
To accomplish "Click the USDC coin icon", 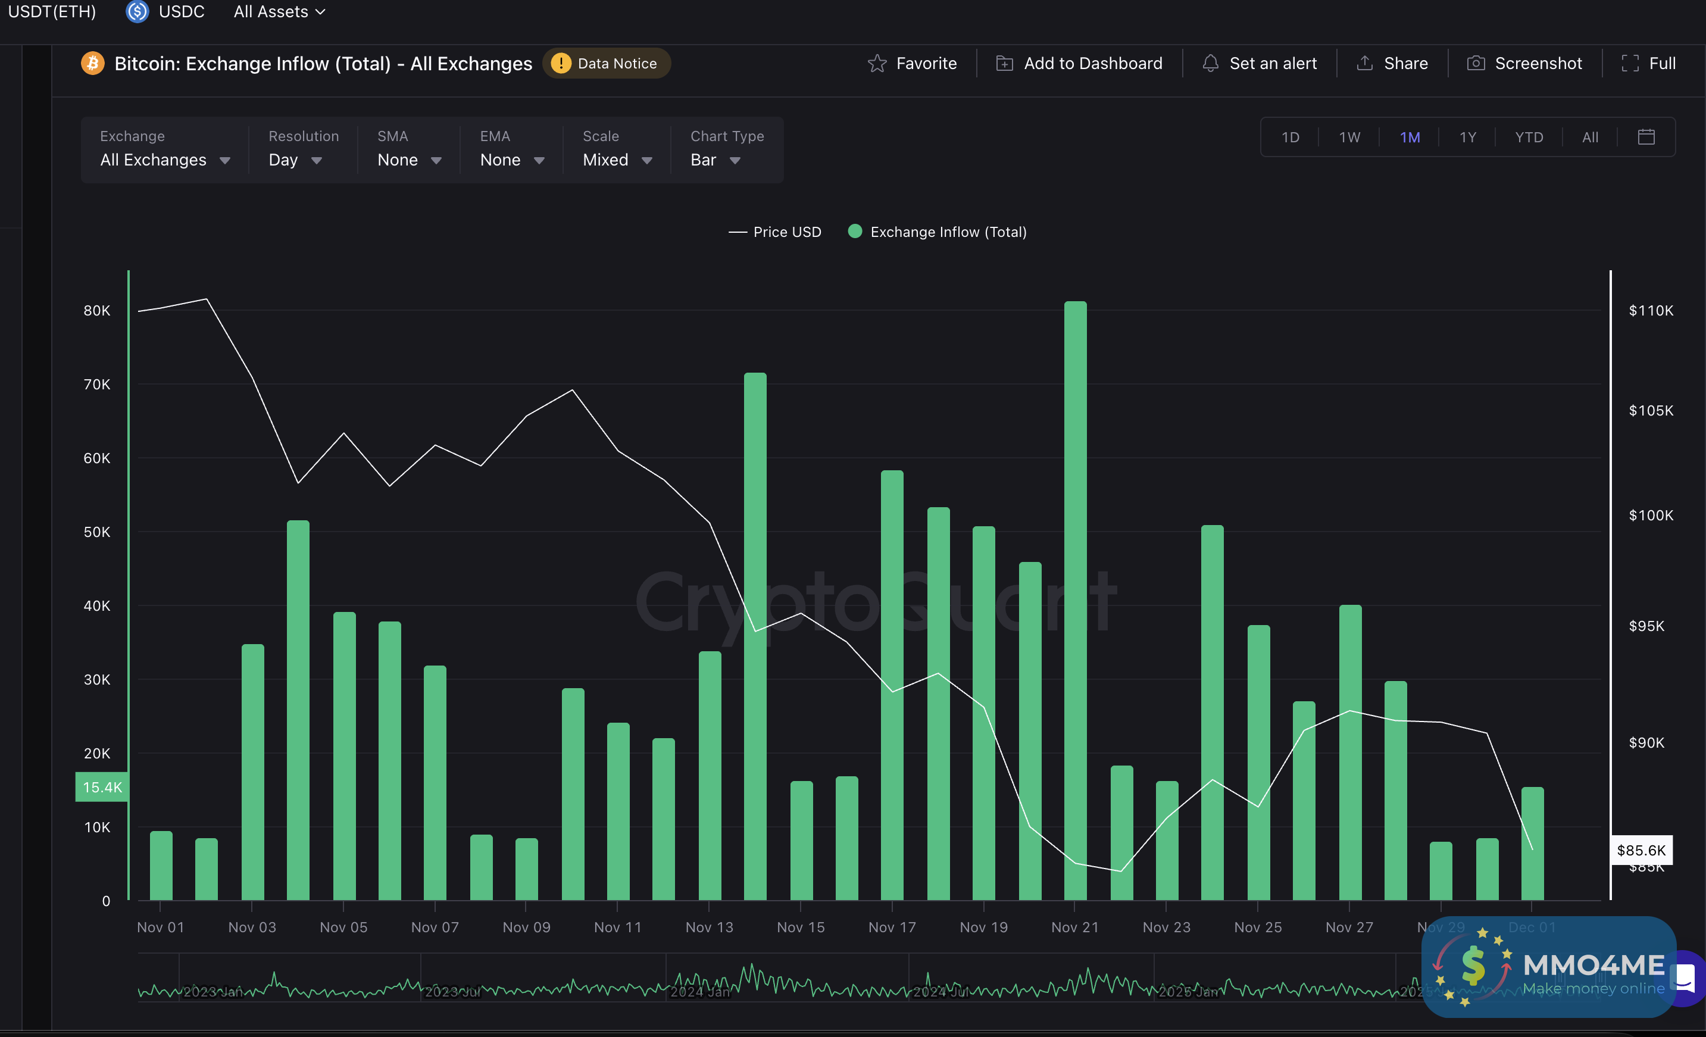I will click(137, 12).
